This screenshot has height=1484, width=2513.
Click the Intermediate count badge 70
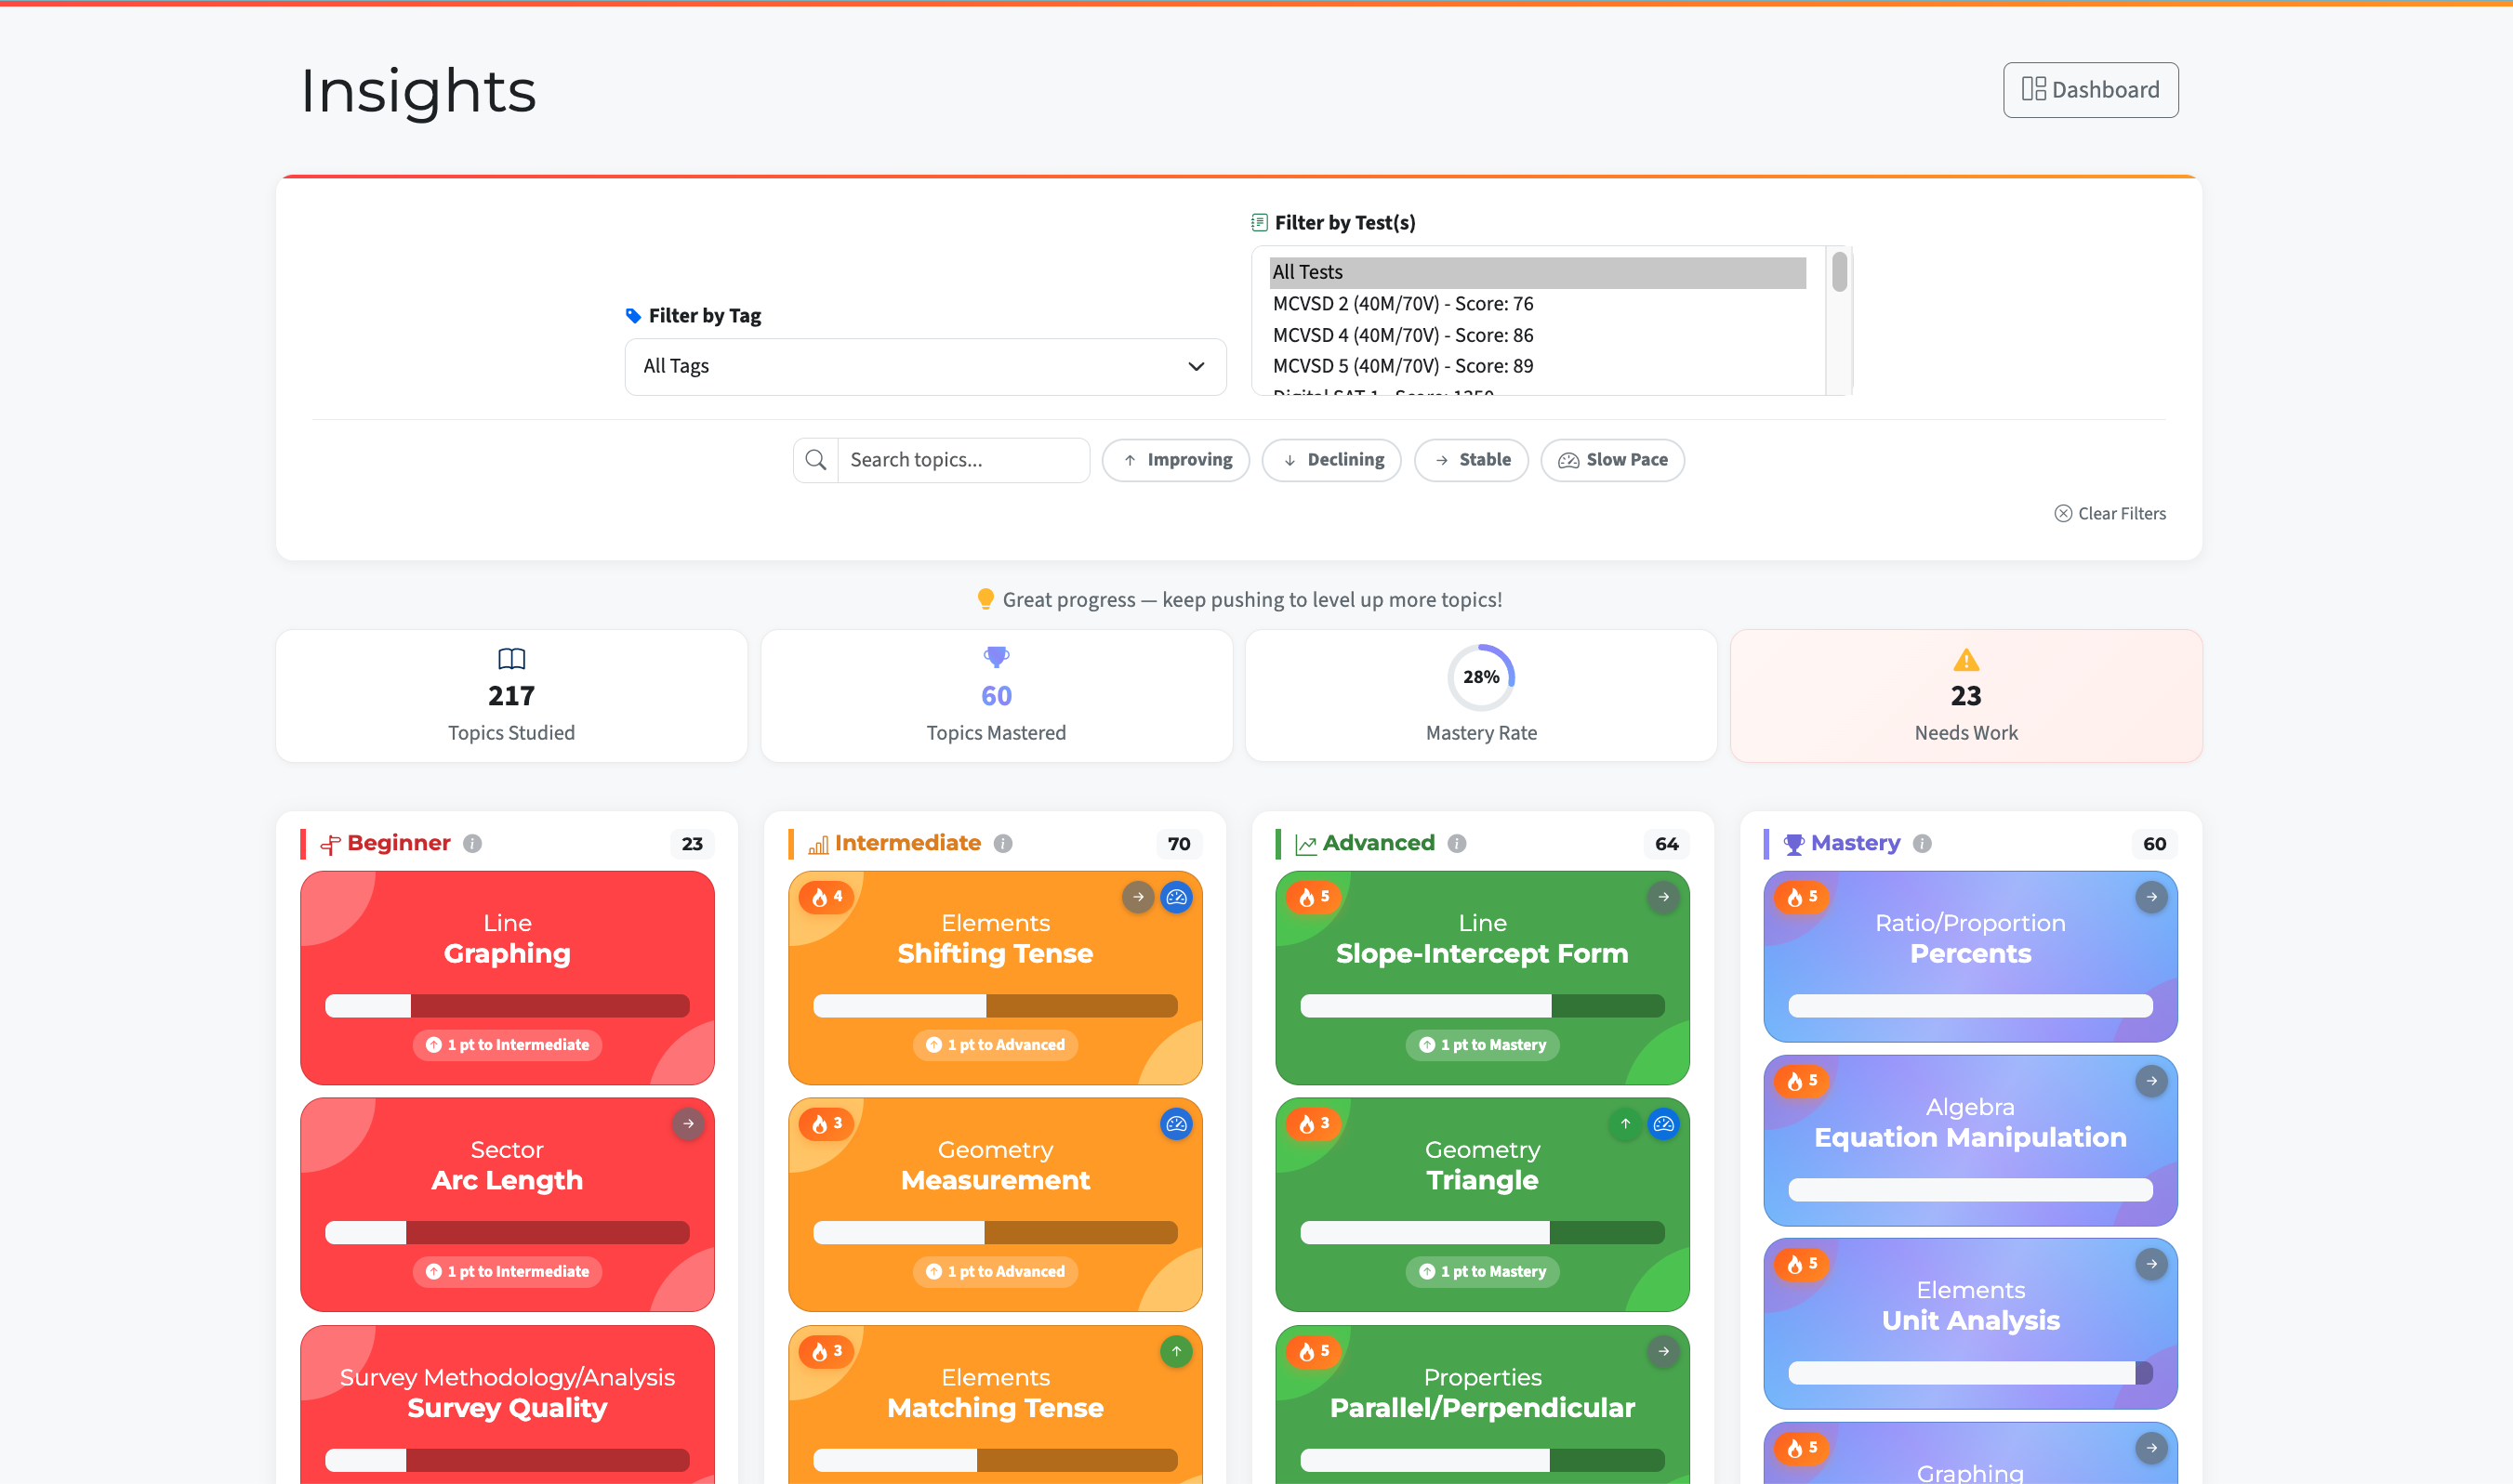(x=1180, y=844)
